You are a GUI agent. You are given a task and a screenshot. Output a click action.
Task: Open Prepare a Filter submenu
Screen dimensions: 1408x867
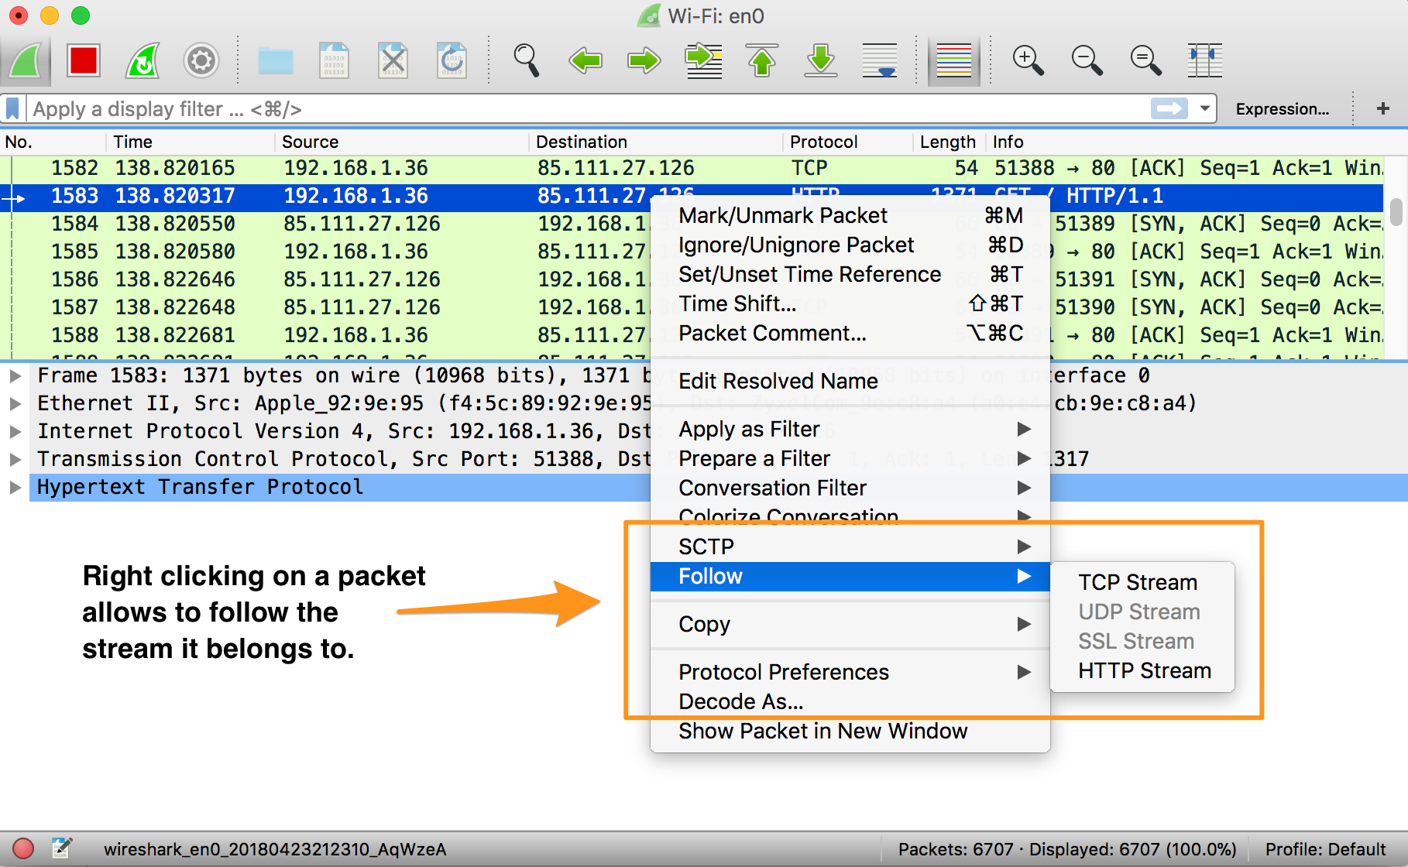(x=850, y=458)
